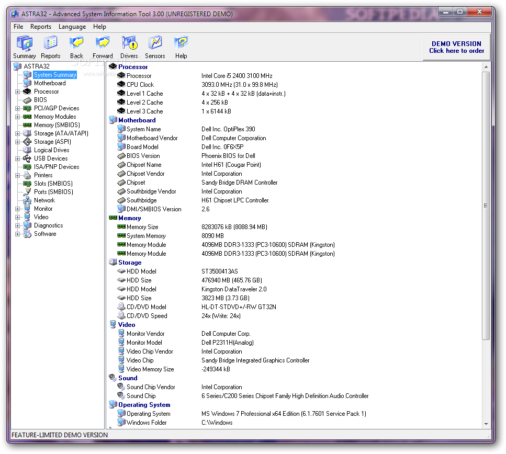
Task: Click the Storage section header icon
Action: pos(113,262)
